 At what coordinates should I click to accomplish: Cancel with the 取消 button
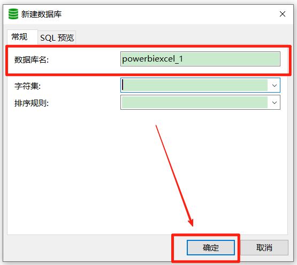(264, 247)
